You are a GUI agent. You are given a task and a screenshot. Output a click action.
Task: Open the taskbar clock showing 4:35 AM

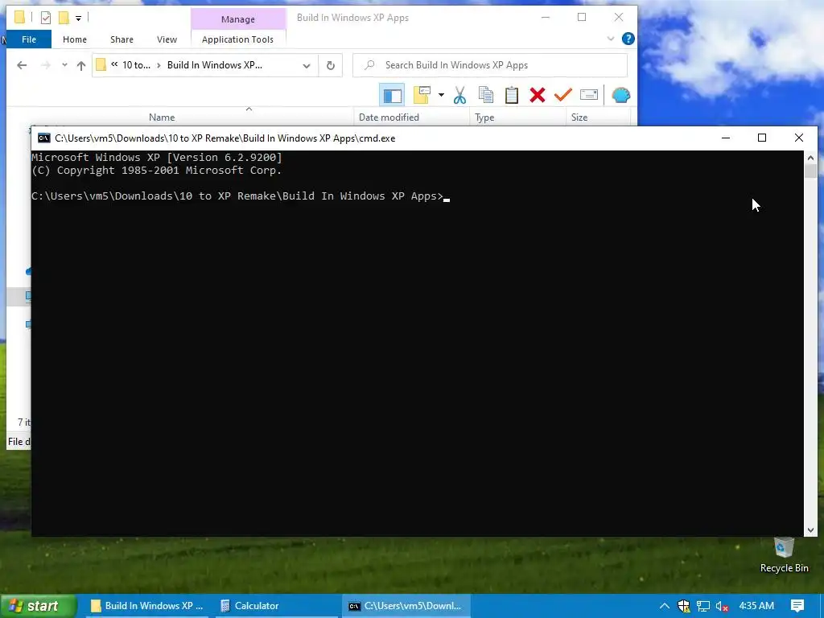click(x=756, y=606)
